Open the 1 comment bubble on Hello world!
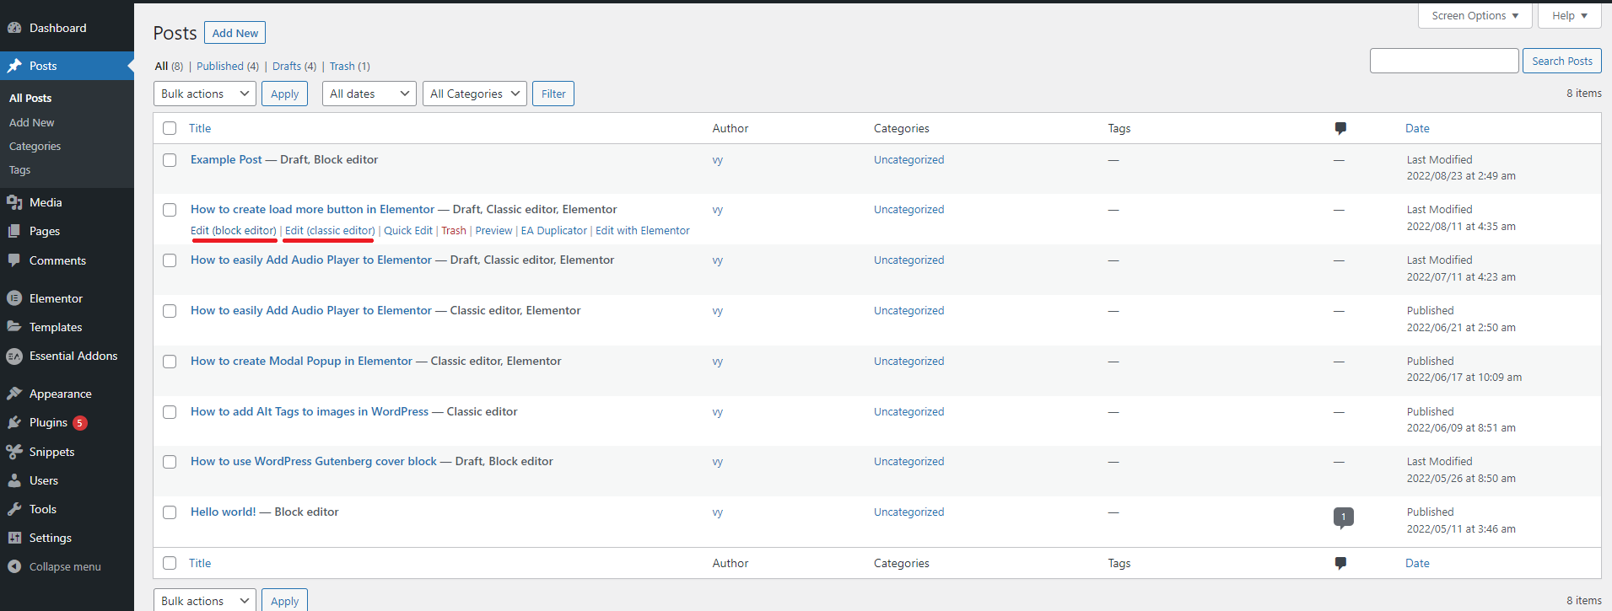 [1344, 517]
